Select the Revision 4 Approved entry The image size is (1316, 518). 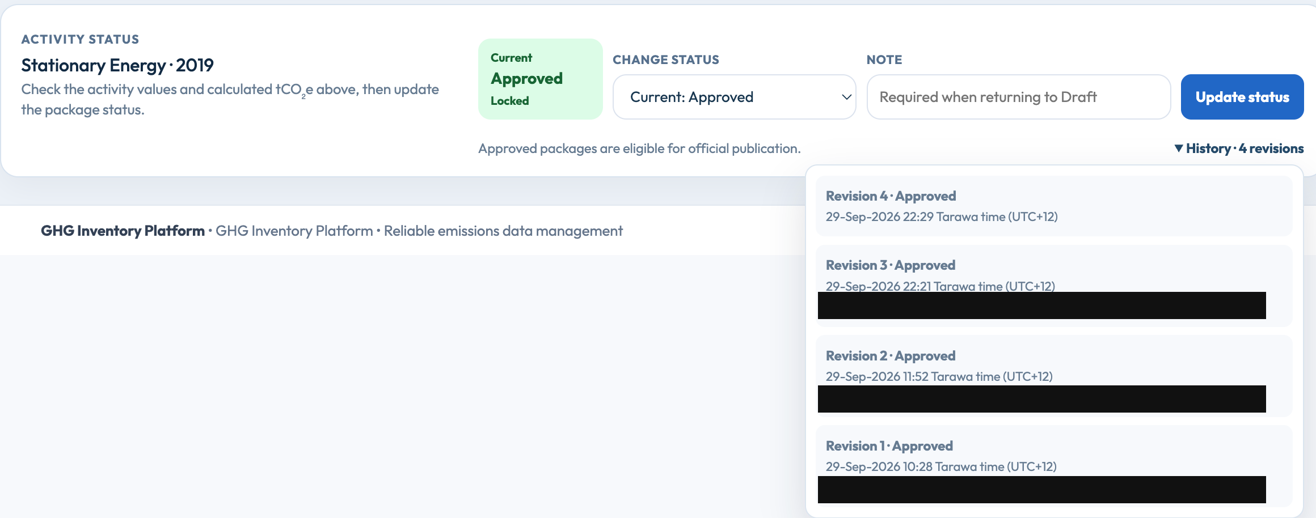pos(1054,206)
